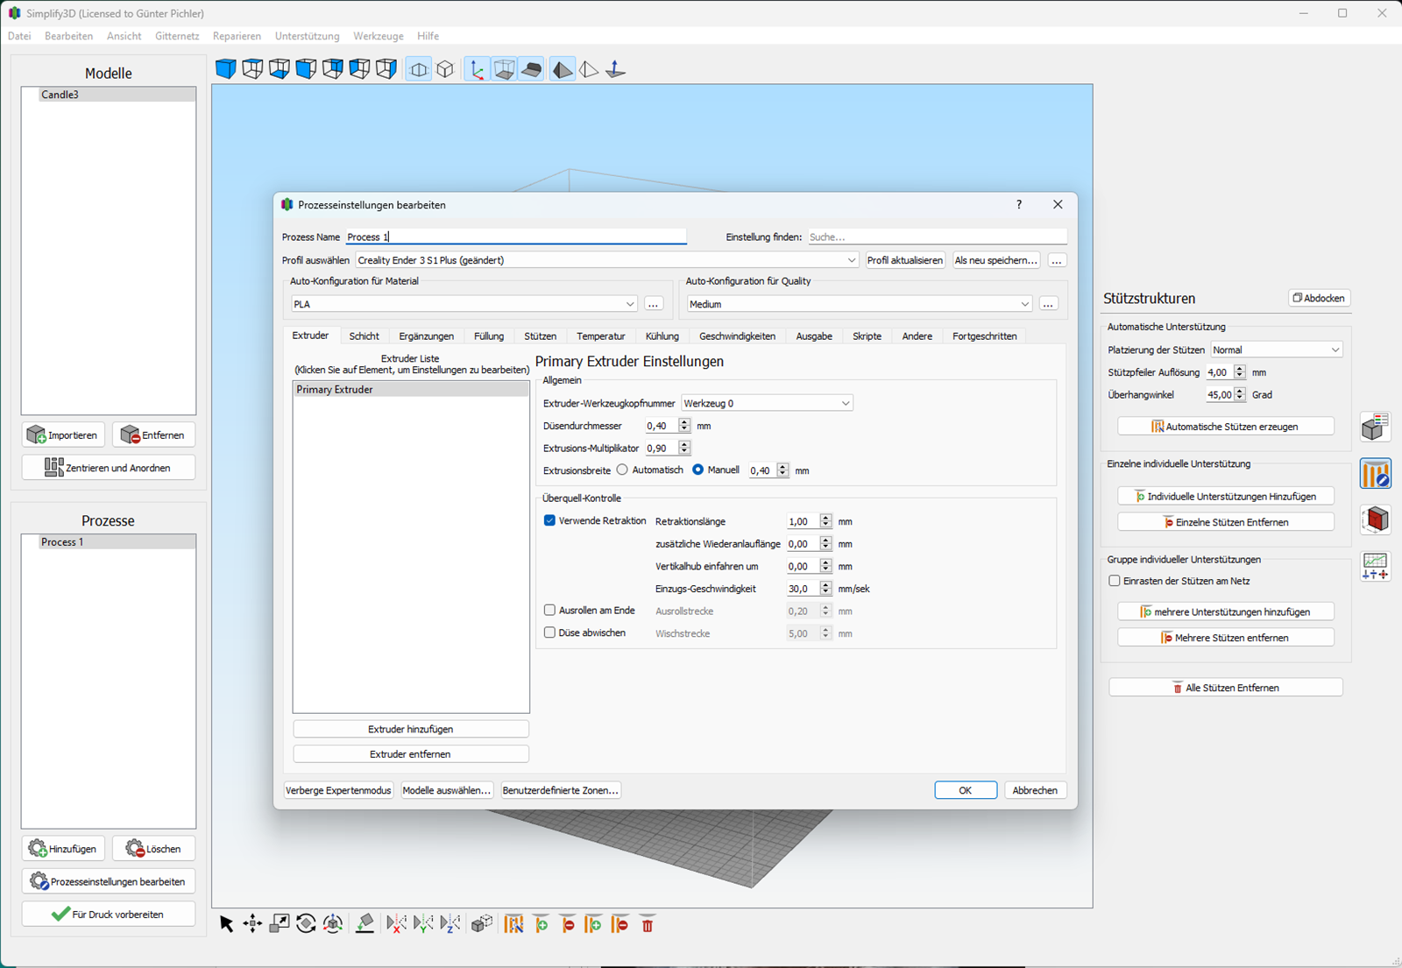This screenshot has width=1402, height=968.
Task: Click red trash delete supports toolbar icon
Action: tap(648, 924)
